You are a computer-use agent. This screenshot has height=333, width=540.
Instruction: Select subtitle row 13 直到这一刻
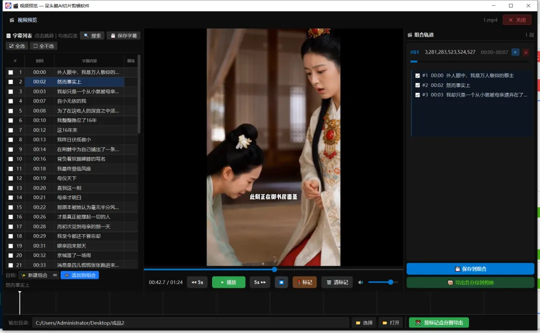point(71,188)
